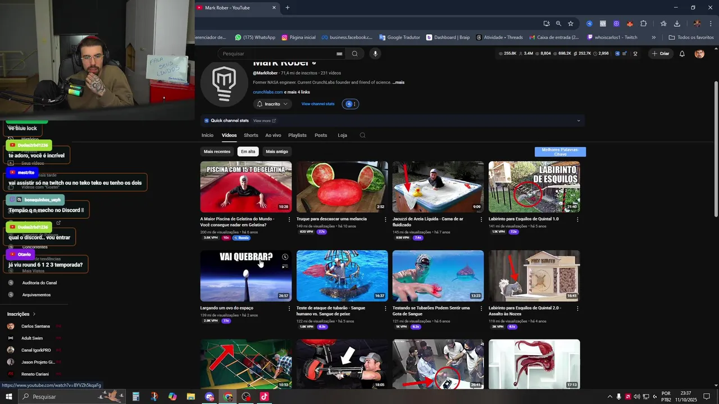Open Copilot from the taskbar
Image resolution: width=719 pixels, height=404 pixels.
pos(172,397)
